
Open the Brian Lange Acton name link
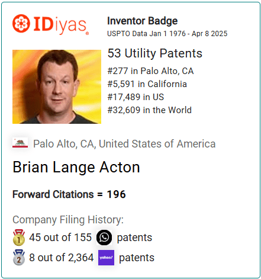click(x=76, y=167)
